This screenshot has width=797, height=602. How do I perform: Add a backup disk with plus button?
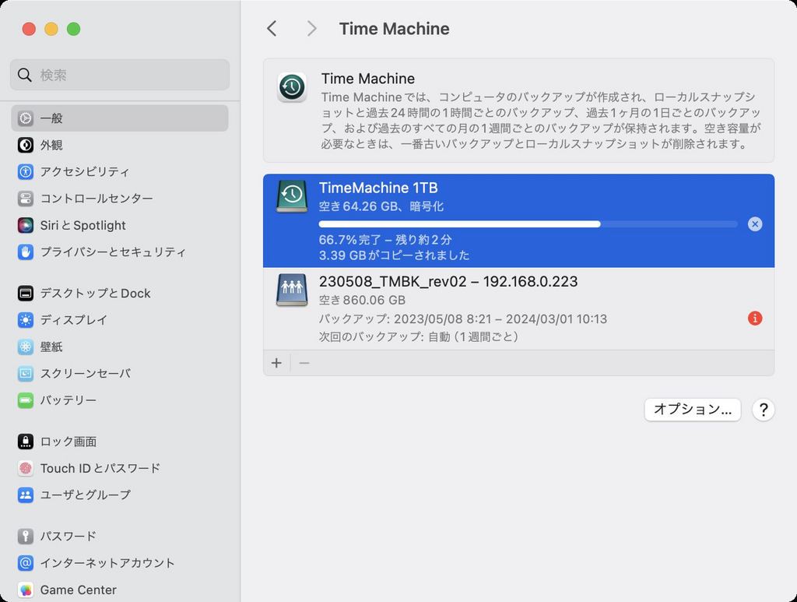click(x=276, y=363)
